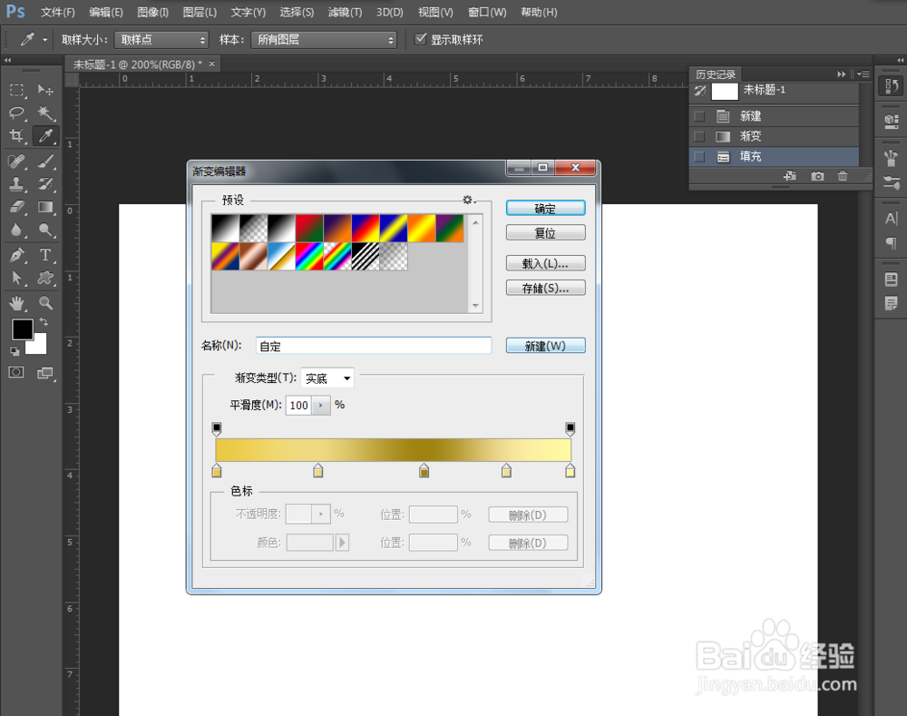Open gradient presets gear menu
907x716 pixels.
(x=469, y=200)
